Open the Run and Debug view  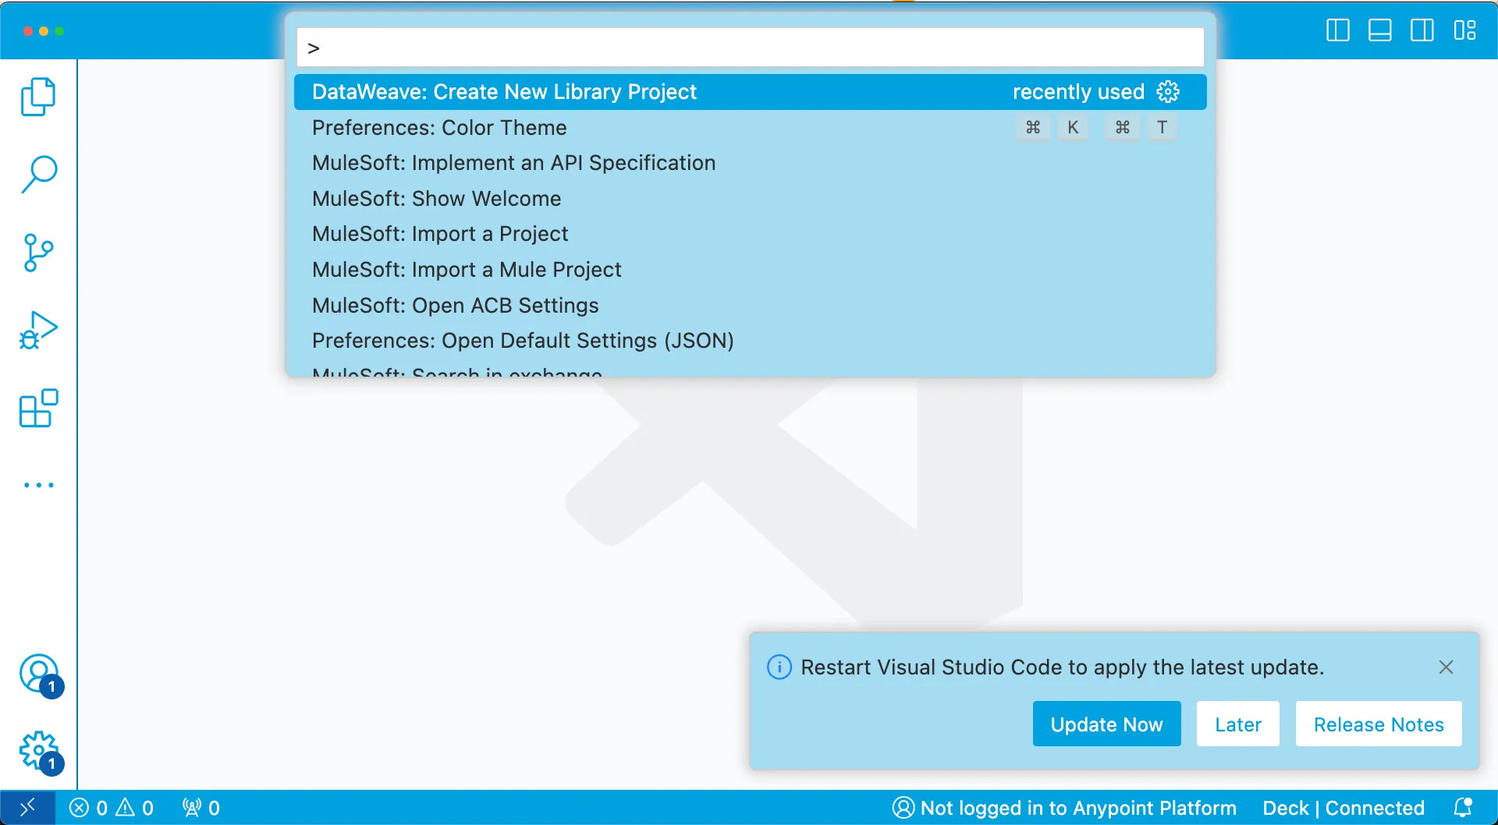tap(38, 330)
